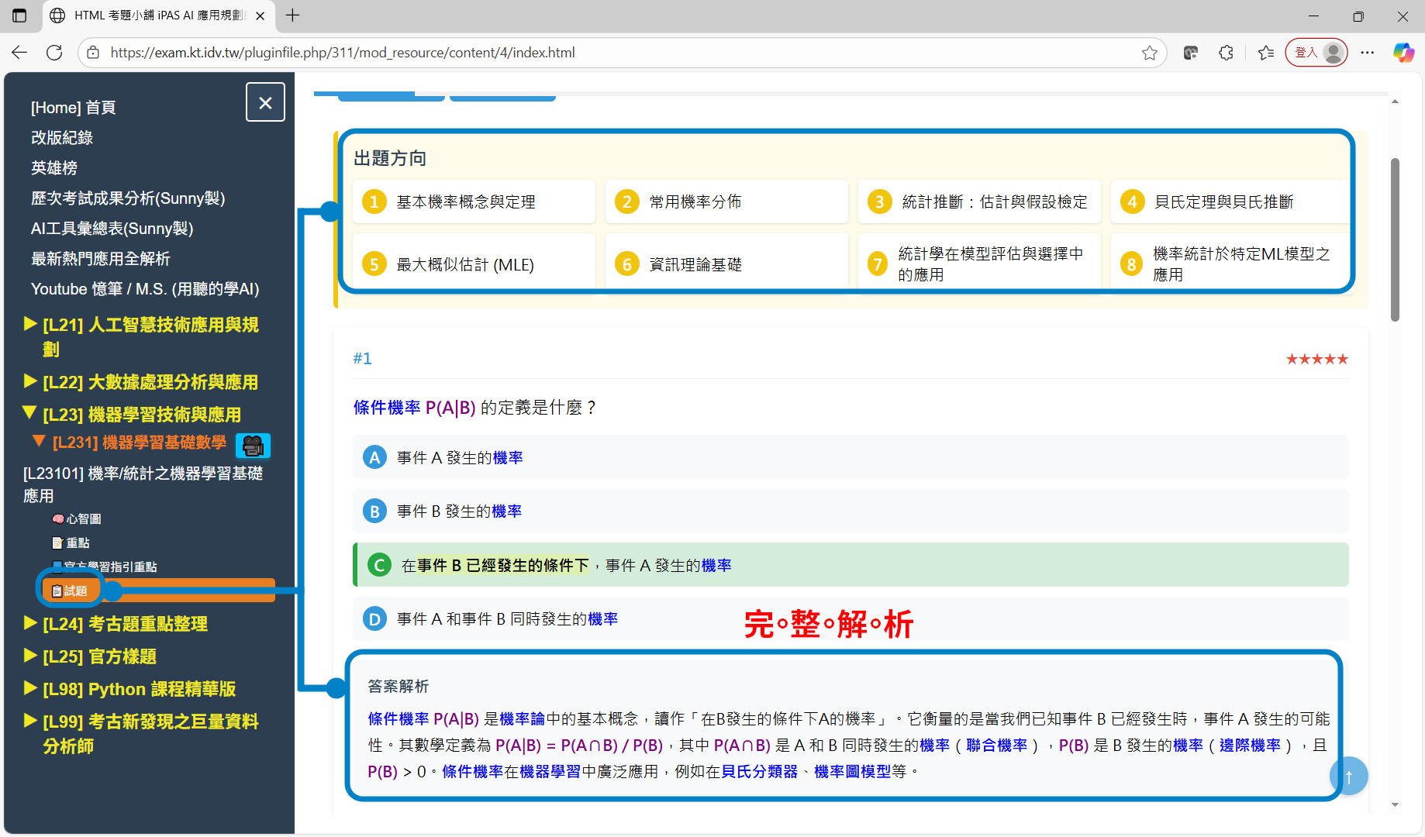
Task: Click the browser extensions icon
Action: [1226, 52]
